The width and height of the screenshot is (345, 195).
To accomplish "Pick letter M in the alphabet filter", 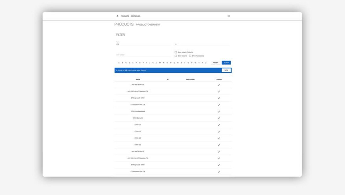I will [160, 63].
